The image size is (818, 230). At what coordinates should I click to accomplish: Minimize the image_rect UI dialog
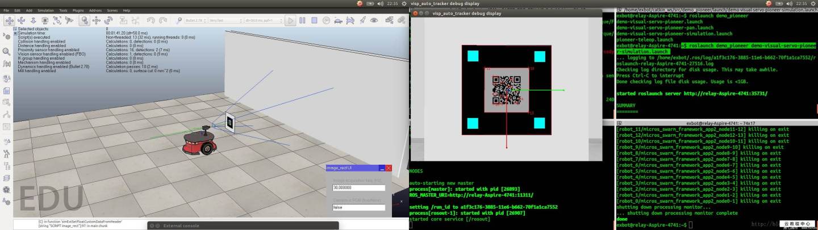tap(382, 168)
